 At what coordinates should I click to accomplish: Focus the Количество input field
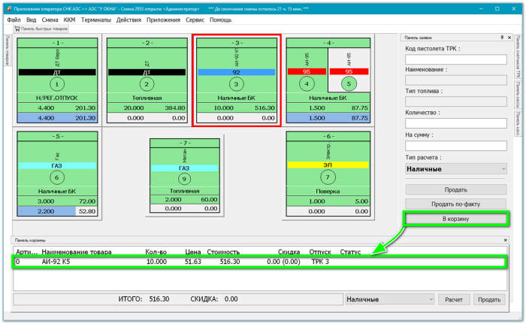pyautogui.click(x=455, y=123)
